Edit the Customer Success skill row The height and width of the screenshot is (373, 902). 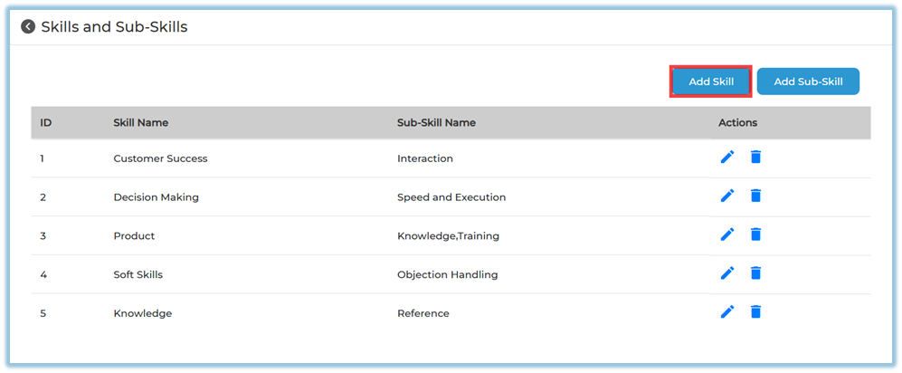(x=727, y=158)
